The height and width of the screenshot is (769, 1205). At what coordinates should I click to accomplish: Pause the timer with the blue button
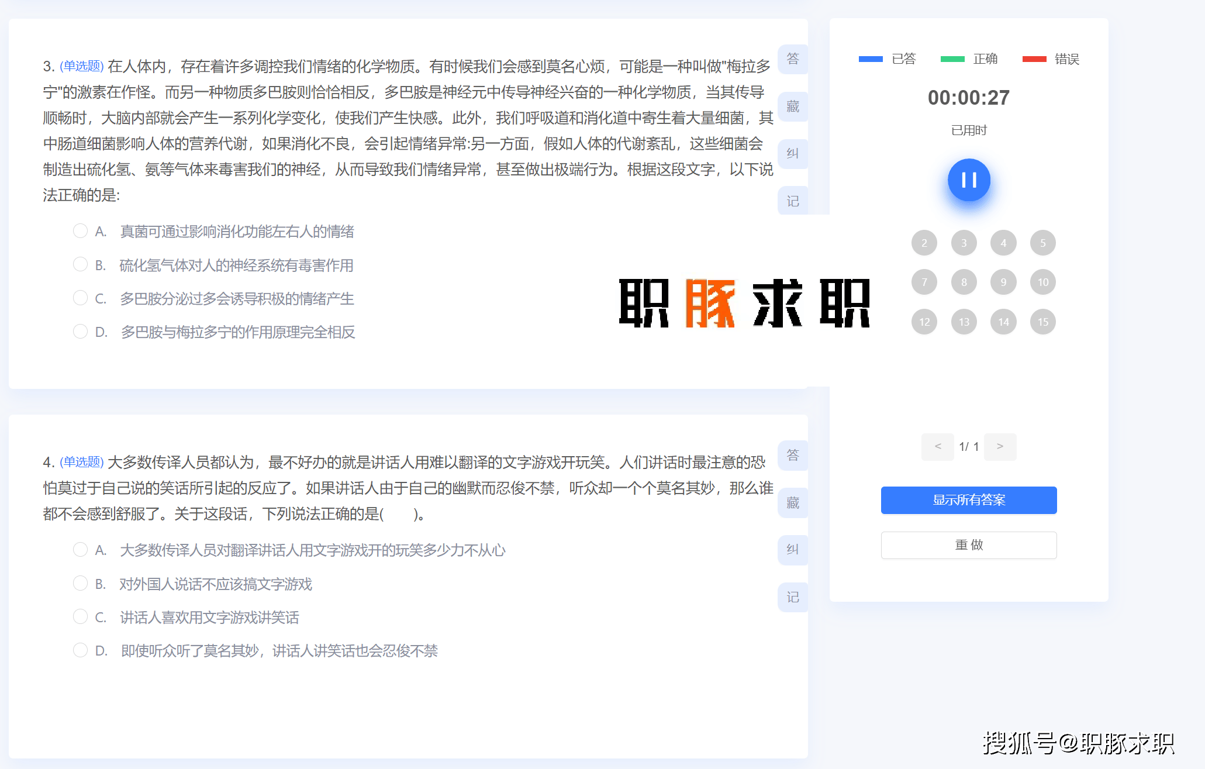(x=968, y=180)
